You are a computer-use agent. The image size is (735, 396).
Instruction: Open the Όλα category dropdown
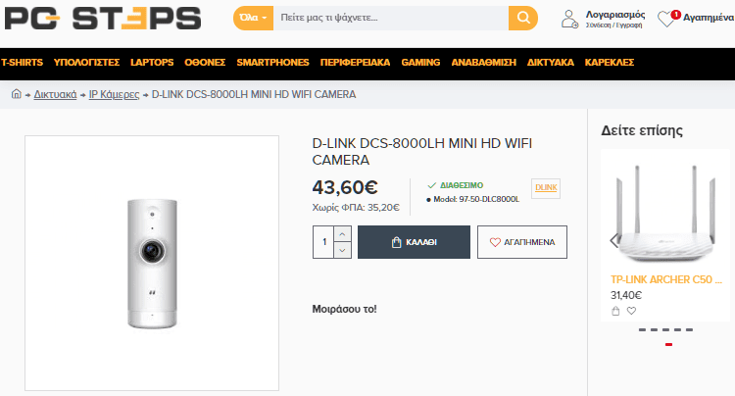coord(253,18)
